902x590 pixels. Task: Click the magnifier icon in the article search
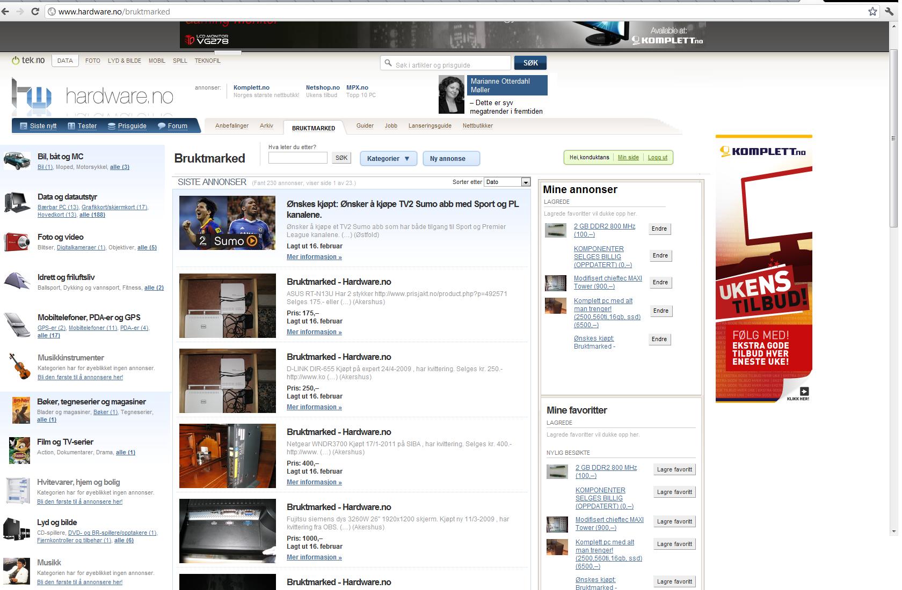388,63
